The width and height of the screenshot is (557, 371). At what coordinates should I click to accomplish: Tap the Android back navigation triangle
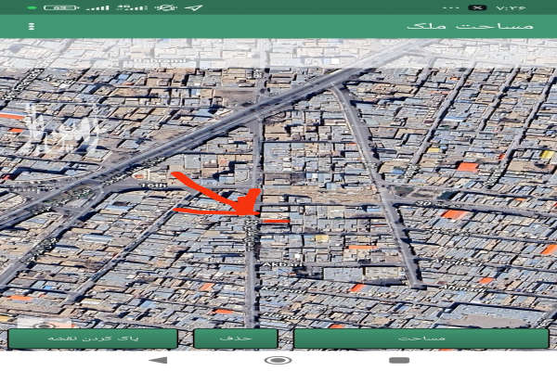158,360
